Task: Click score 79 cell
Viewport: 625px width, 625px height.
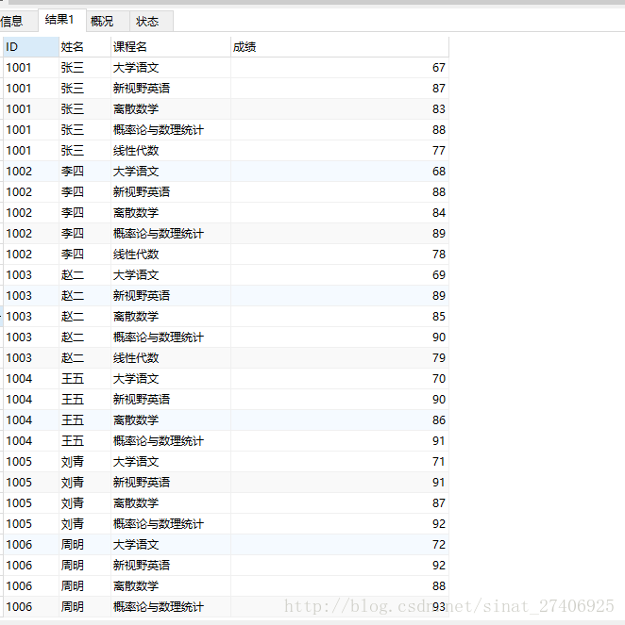Action: 340,358
